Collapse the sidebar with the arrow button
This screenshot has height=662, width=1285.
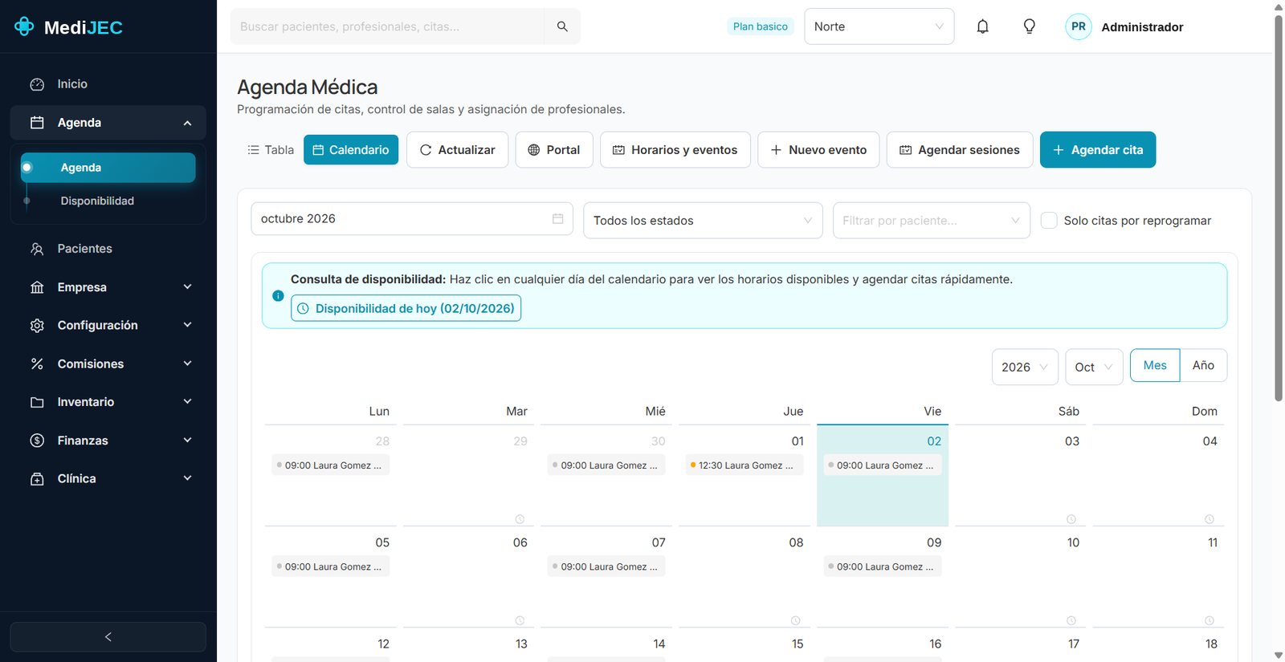108,637
